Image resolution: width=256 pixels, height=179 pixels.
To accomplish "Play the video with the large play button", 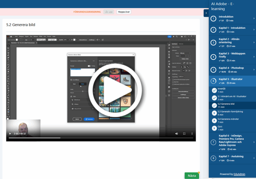I will pos(115,90).
